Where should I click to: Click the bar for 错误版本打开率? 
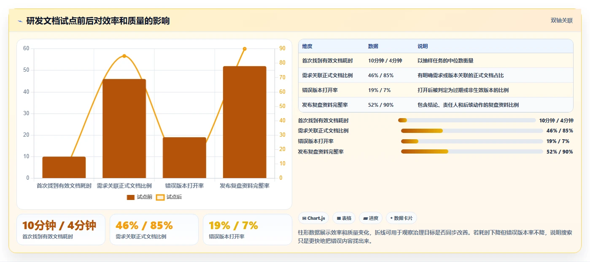pos(185,157)
